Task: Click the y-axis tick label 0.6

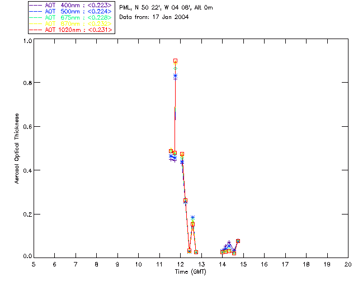Action: [x=27, y=127]
